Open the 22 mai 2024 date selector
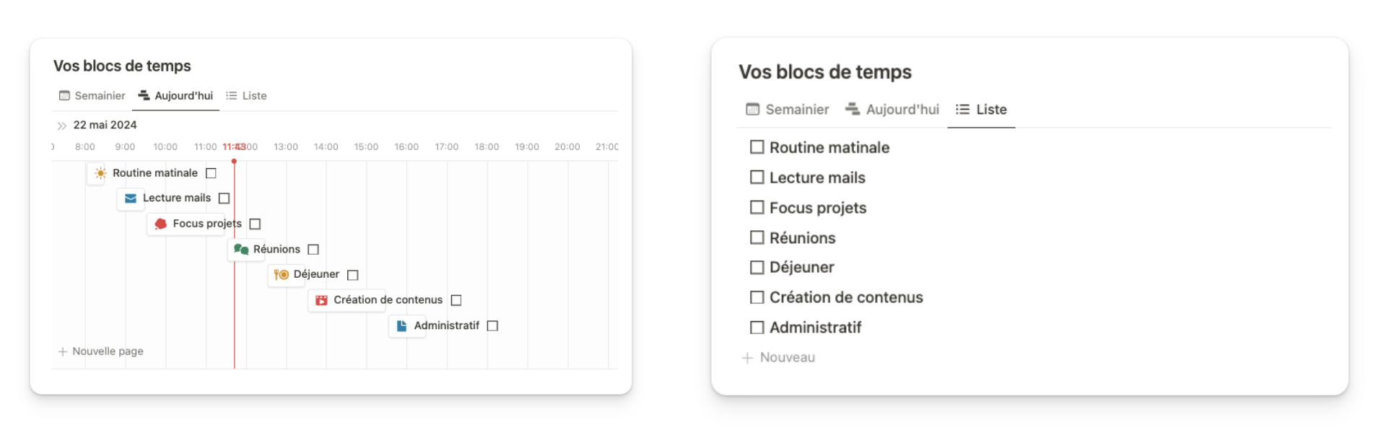Viewport: 1386px width, 433px height. click(x=105, y=125)
